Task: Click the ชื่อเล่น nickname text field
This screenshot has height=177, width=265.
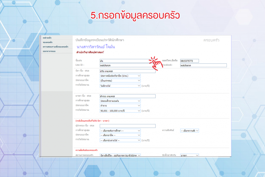Action: (124, 61)
